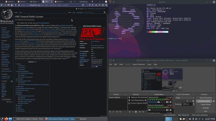Screen dimensions: 216x121
Task: Click the Wikipedia globe logo
Action: tap(7, 14)
